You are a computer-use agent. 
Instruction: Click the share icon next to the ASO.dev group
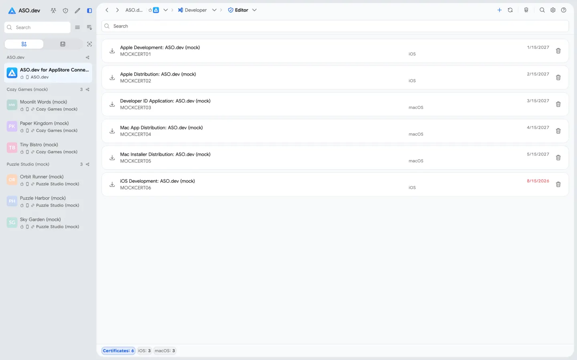coord(87,57)
